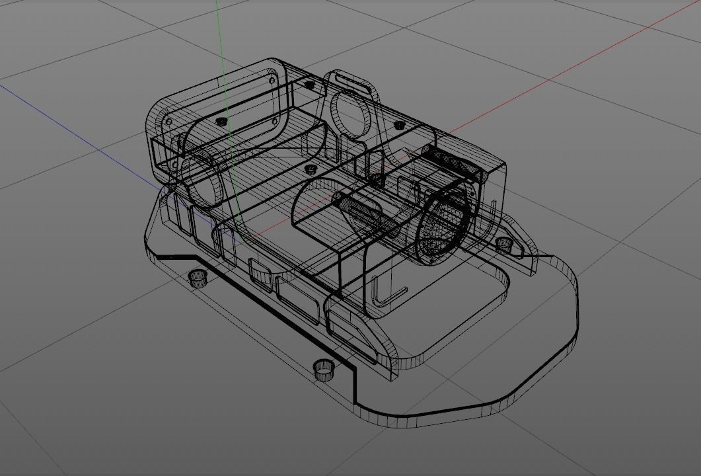Select the round peg at the base plate's front corner

click(x=324, y=370)
